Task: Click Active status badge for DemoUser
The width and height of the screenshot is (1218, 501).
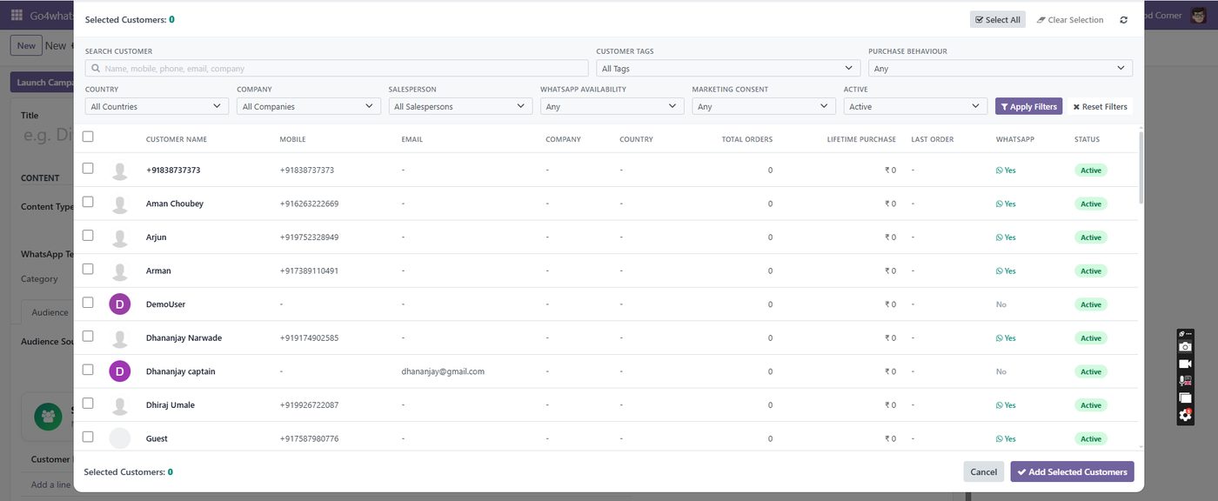Action: pos(1091,304)
